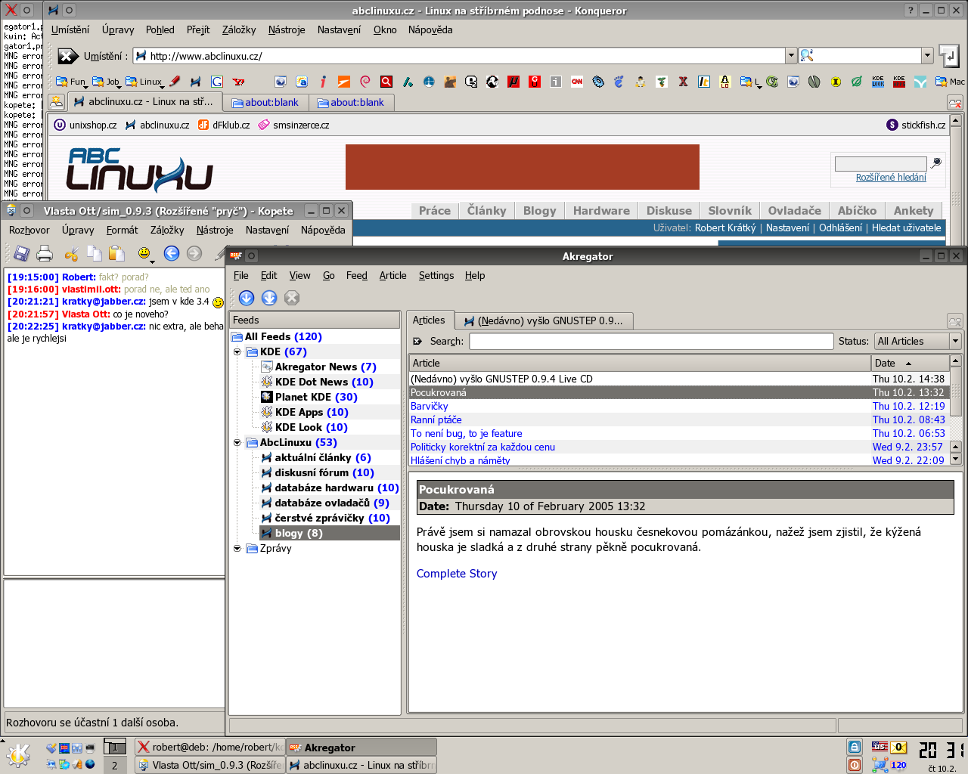The height and width of the screenshot is (774, 968).
Task: Collapse the KDE feed folder
Action: (x=237, y=352)
